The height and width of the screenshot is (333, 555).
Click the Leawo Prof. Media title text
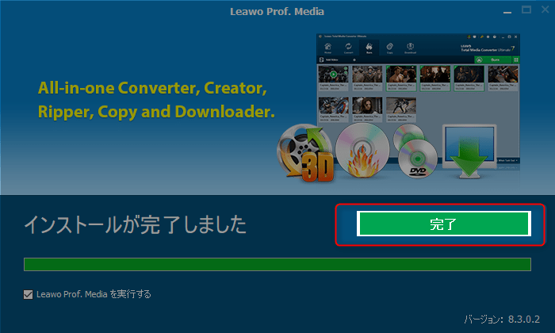[277, 12]
